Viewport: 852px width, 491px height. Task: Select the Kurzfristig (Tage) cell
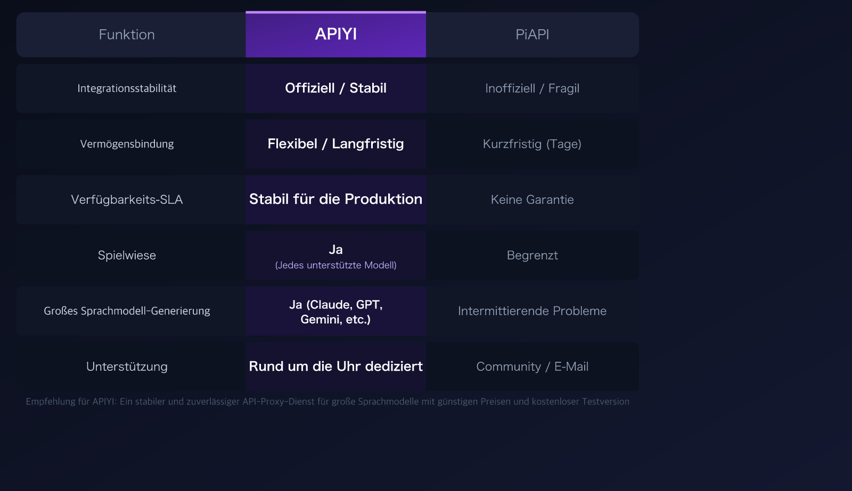pyautogui.click(x=532, y=143)
